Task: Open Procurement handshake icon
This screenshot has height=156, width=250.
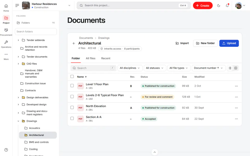Action: point(6,30)
